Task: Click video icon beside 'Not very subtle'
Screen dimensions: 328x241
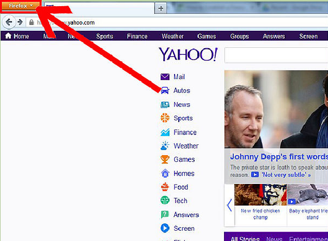Action: click(x=255, y=174)
